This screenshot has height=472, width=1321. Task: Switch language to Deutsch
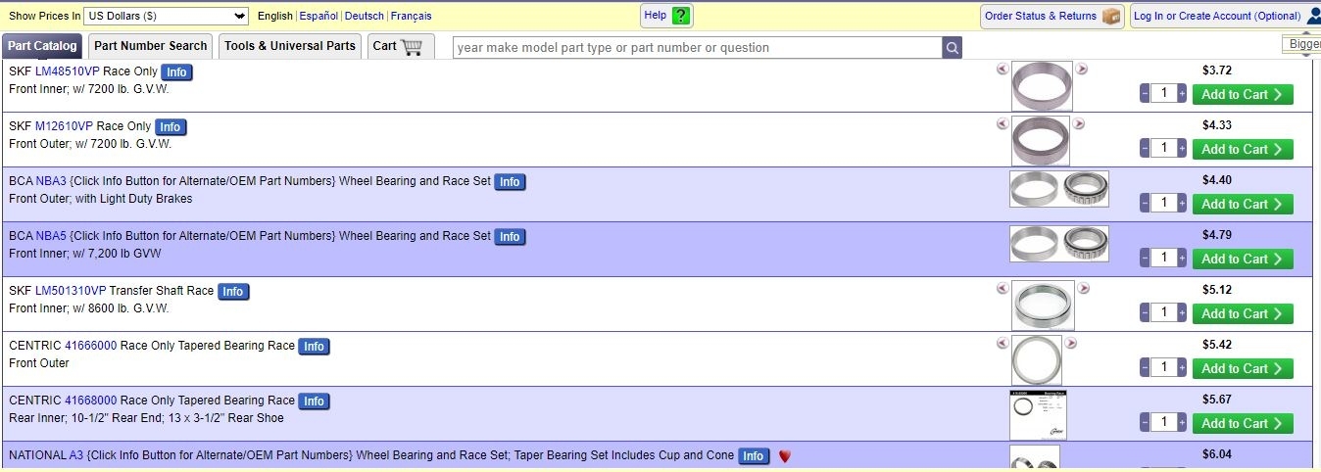(x=365, y=16)
